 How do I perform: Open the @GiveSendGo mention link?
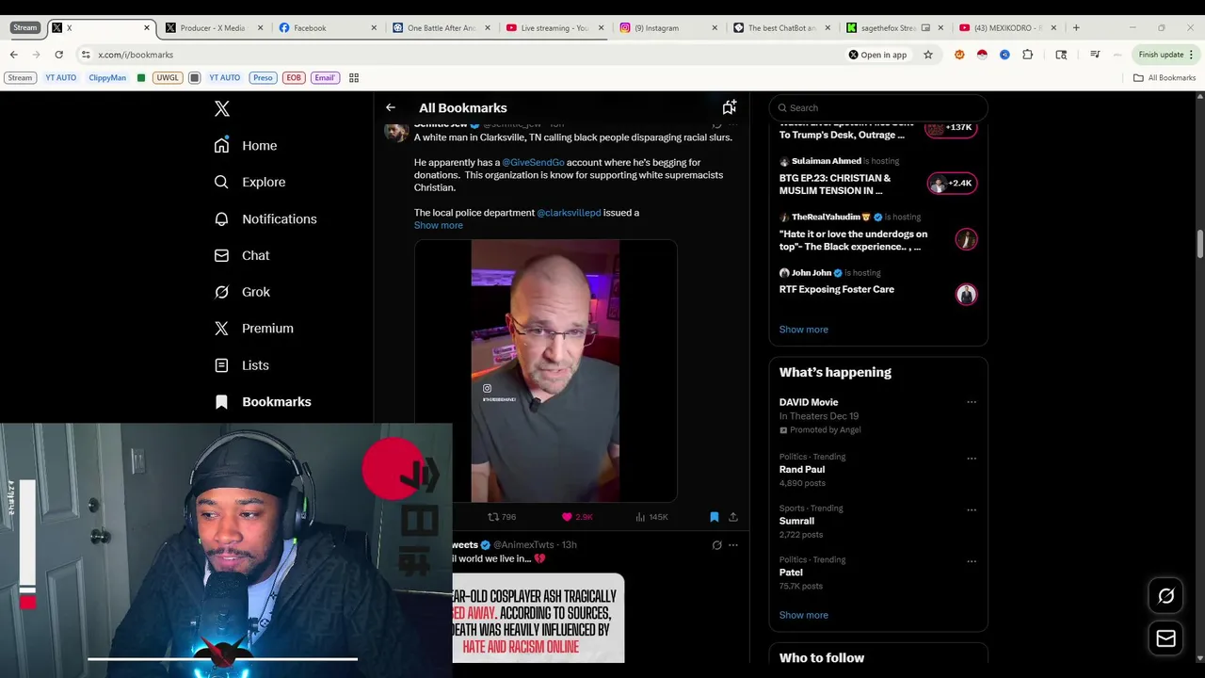tap(533, 162)
